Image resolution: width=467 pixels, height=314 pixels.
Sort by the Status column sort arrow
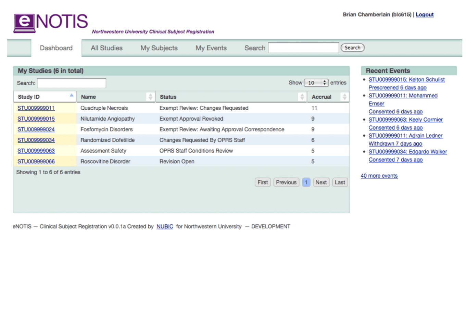[x=302, y=97]
